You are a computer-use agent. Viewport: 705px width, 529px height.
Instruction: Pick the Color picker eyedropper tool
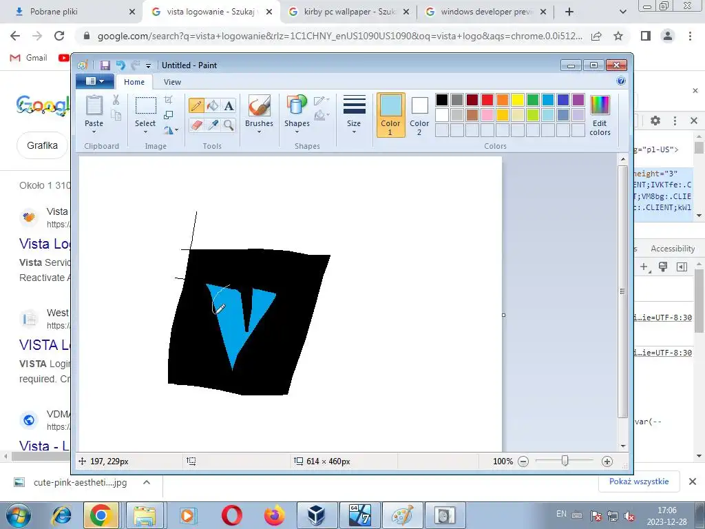point(213,125)
